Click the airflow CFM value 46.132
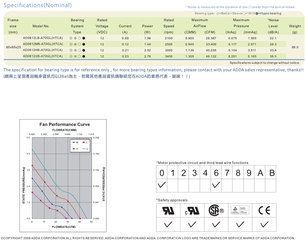This screenshot has width=305, height=243. pyautogui.click(x=211, y=56)
